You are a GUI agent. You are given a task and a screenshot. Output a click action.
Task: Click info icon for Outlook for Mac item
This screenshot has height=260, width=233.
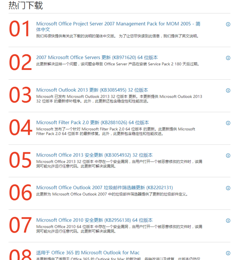pyautogui.click(x=228, y=253)
